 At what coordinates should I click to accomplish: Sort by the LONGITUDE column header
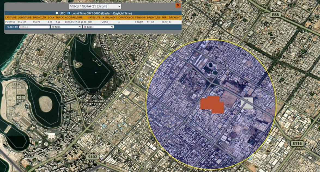(x=25, y=18)
